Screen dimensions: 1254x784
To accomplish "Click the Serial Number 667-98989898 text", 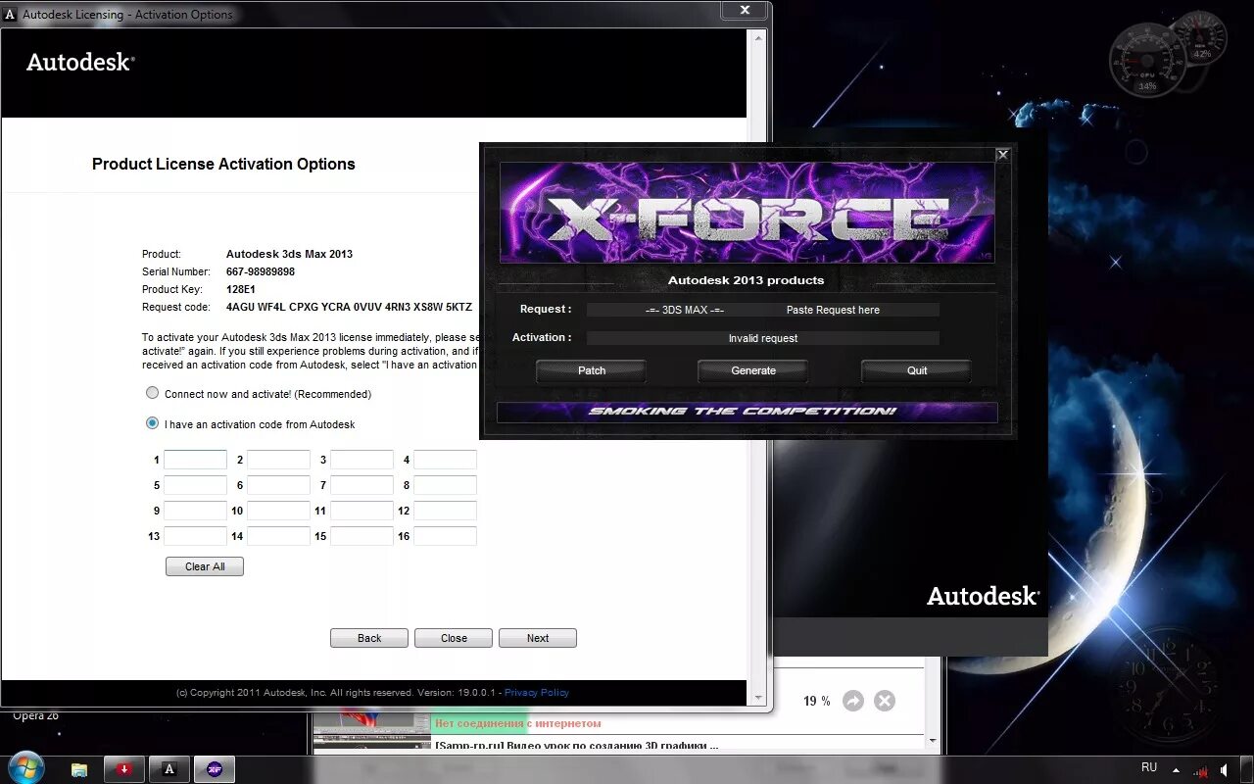I will (x=261, y=271).
